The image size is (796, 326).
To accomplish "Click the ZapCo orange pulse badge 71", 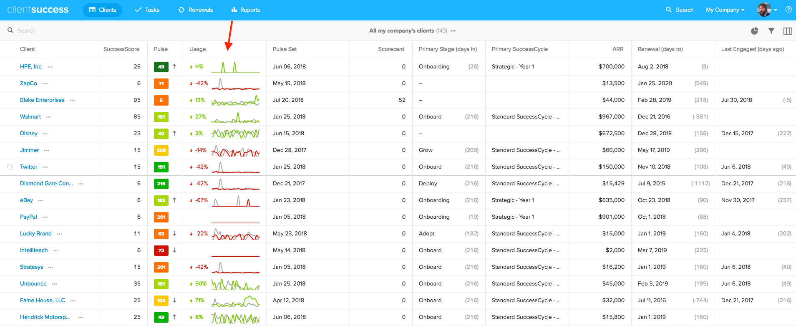I will pos(161,83).
